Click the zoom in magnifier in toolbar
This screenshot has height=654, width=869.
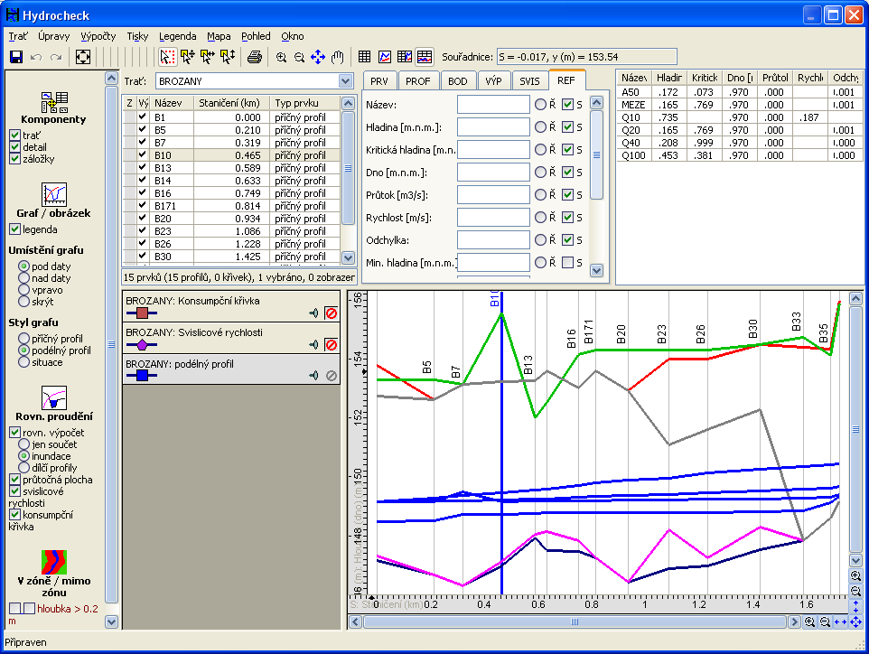pos(282,57)
